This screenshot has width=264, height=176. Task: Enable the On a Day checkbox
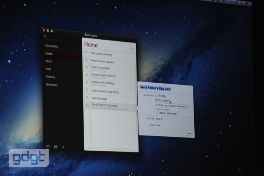tap(156, 95)
